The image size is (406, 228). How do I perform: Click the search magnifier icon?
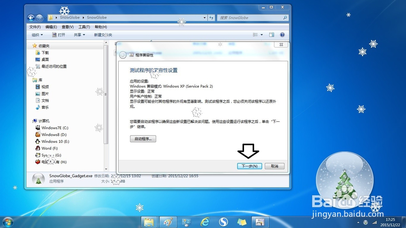coord(285,17)
